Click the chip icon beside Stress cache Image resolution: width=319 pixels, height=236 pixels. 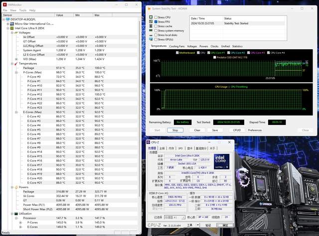coord(151,26)
